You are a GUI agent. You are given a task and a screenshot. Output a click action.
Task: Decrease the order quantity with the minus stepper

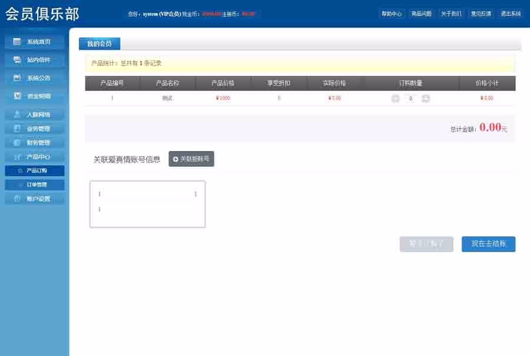tap(396, 98)
